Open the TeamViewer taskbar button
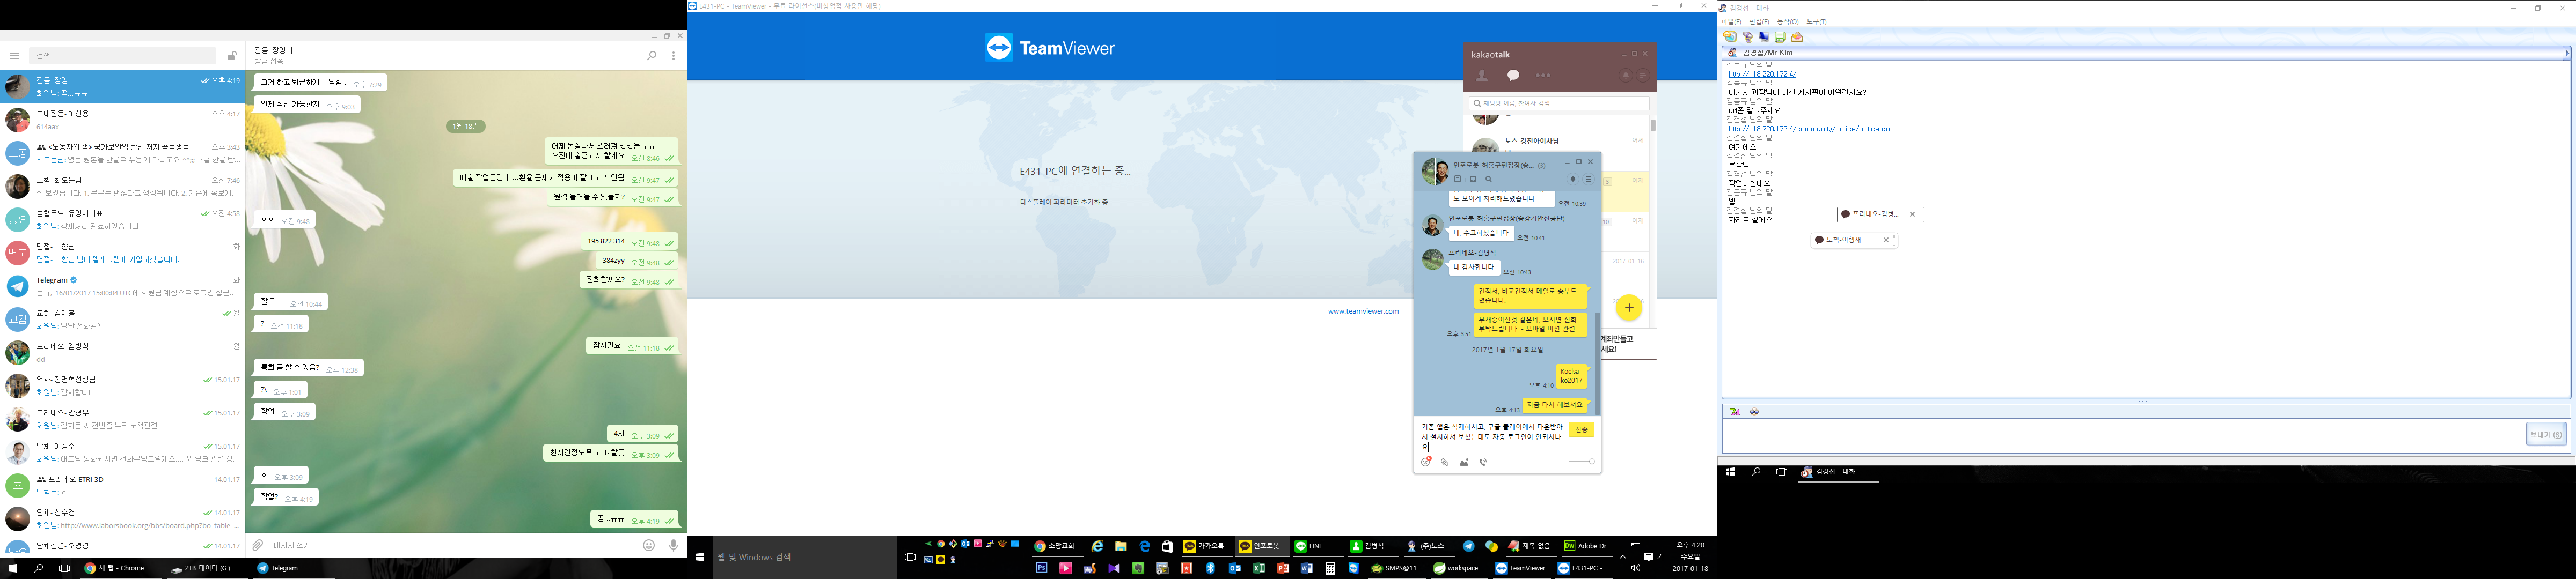This screenshot has height=579, width=2576. [x=1521, y=568]
